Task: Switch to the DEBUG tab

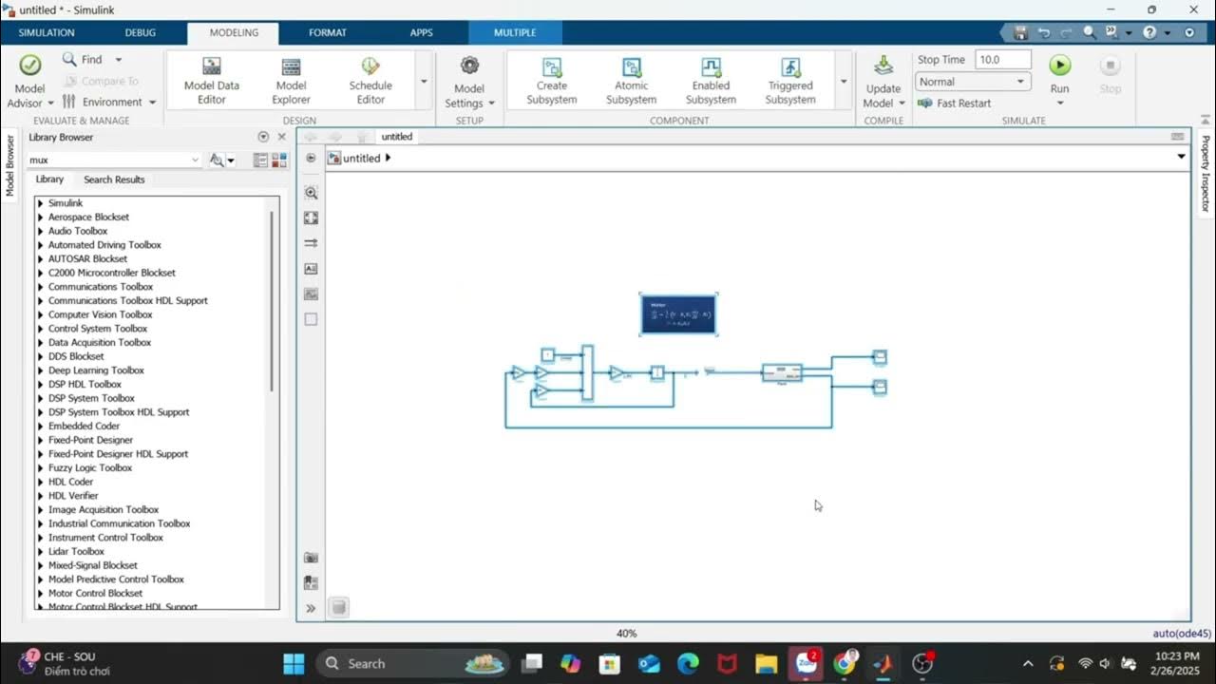Action: tap(141, 32)
